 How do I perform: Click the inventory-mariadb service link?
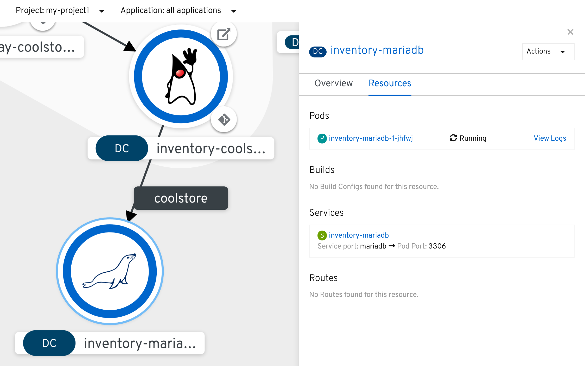359,235
